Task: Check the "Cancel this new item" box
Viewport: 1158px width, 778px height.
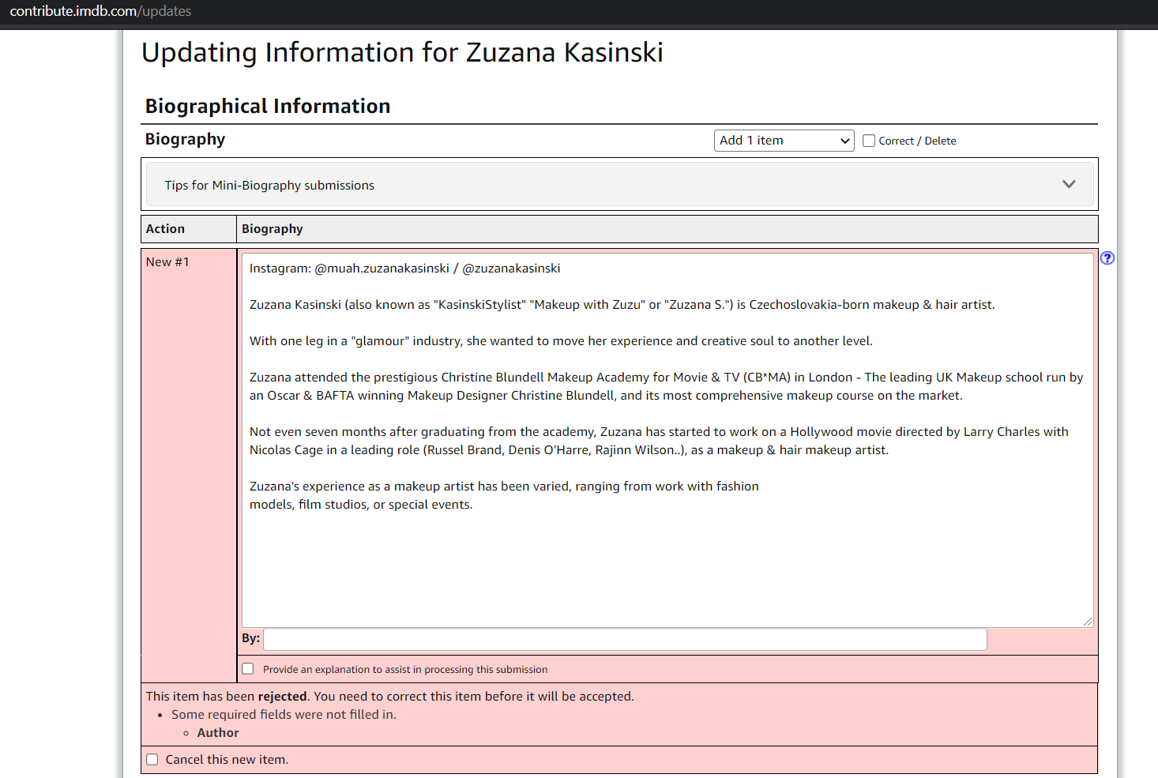Action: [x=152, y=760]
